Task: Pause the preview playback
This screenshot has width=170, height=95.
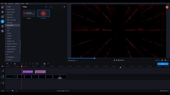Action: coord(119,60)
